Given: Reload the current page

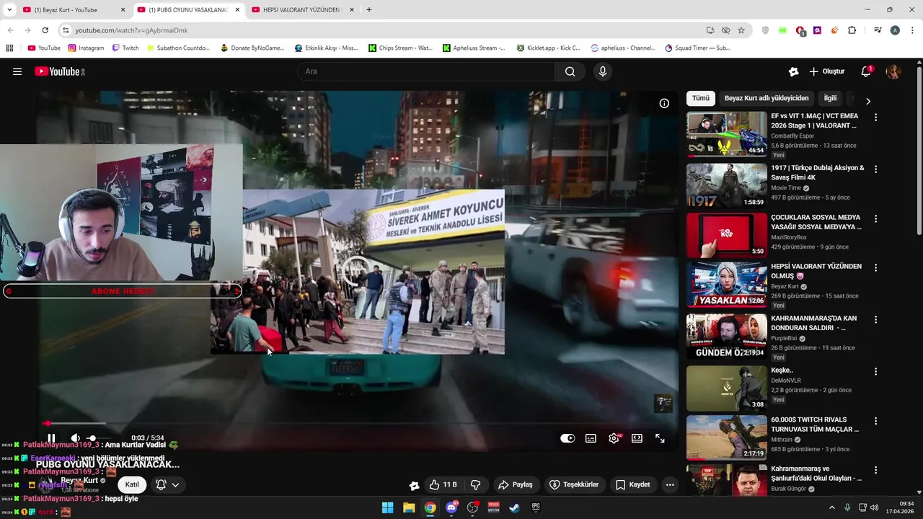Looking at the screenshot, I should coord(45,30).
